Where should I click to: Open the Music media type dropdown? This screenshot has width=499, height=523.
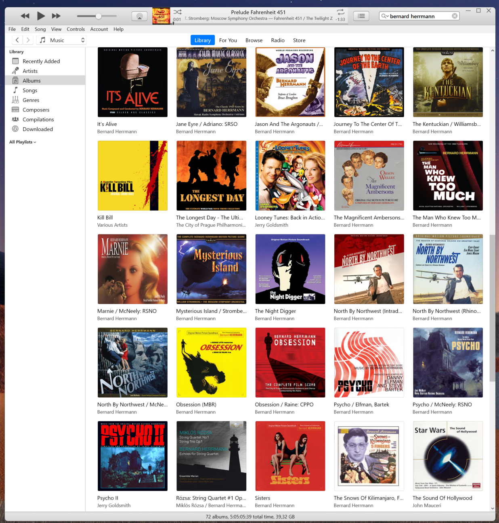(62, 40)
